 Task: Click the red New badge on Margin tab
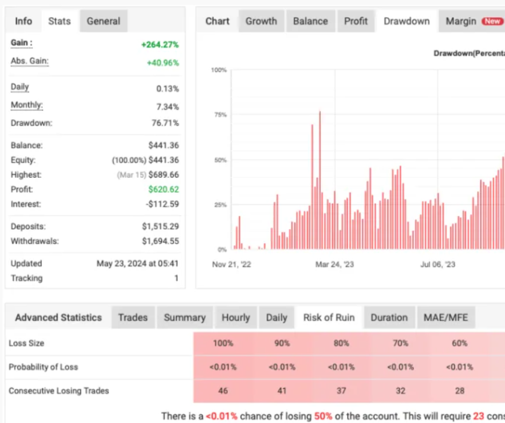pos(492,21)
